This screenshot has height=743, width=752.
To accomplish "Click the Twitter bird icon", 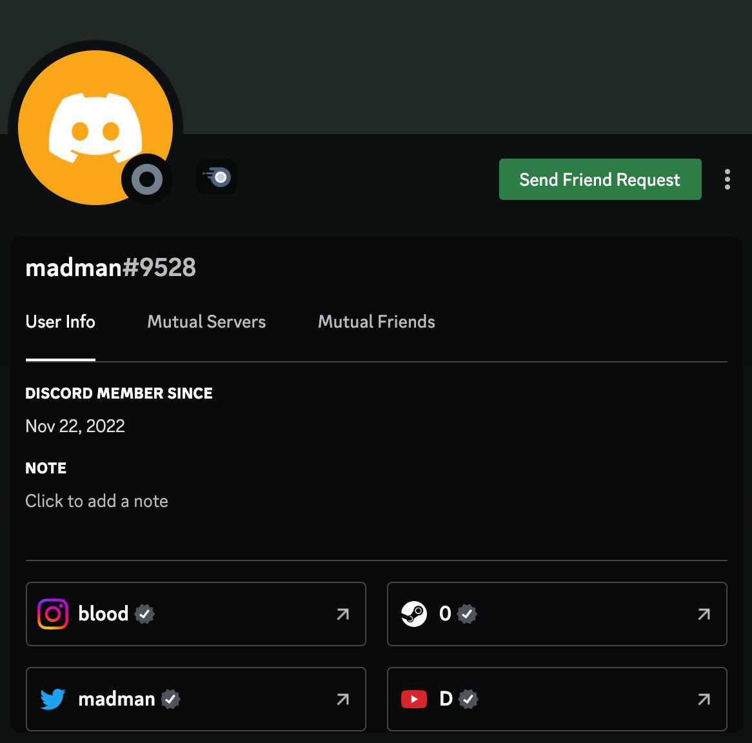I will pos(53,699).
